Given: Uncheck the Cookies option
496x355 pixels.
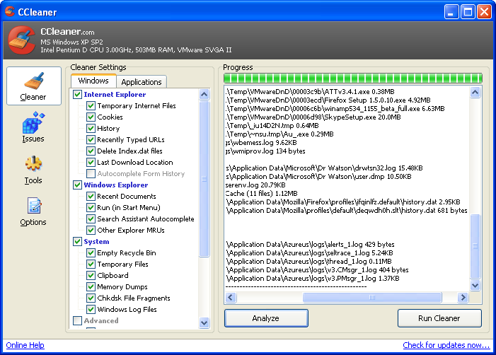Looking at the screenshot, I should pyautogui.click(x=91, y=117).
